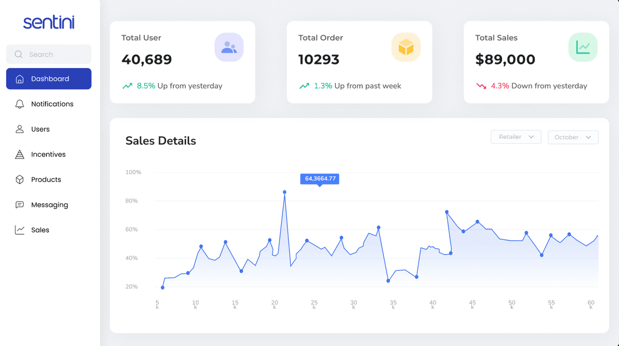
Task: Click the Total Order yellow box icon
Action: pyautogui.click(x=406, y=47)
